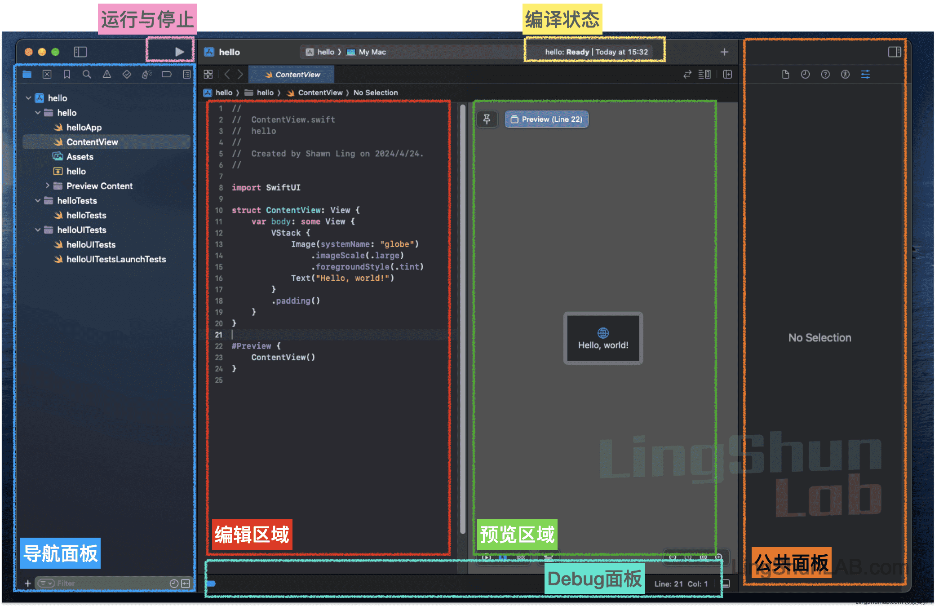Viewport: 939px width, 610px height.
Task: Open the related items grid icon
Action: [208, 75]
